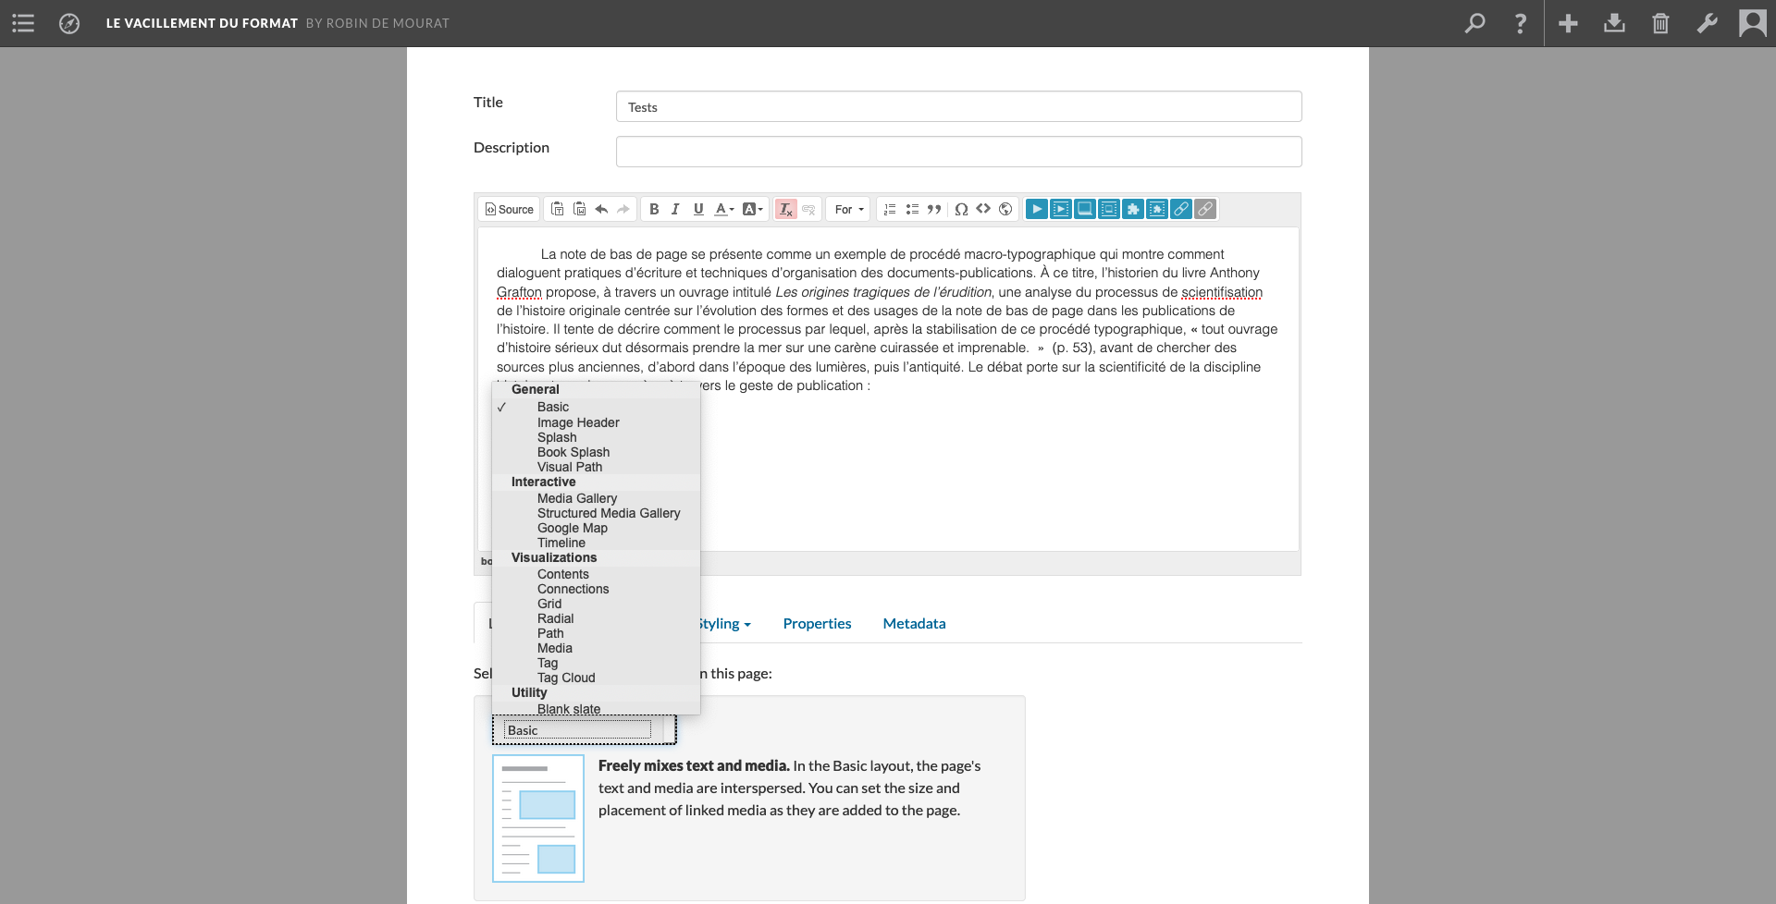Click the blockquote icon in toolbar

click(x=934, y=210)
